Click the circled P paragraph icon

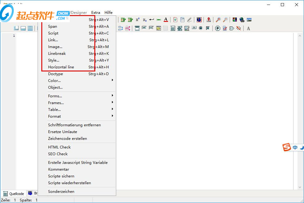218,28
